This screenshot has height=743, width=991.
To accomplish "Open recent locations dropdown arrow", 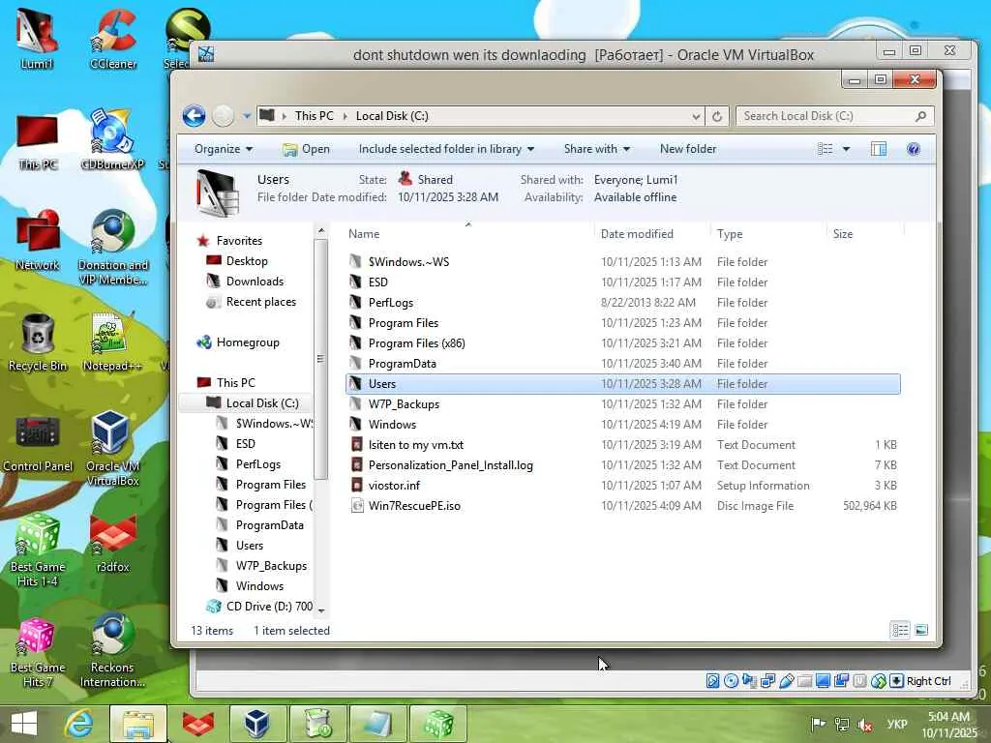I will click(247, 116).
